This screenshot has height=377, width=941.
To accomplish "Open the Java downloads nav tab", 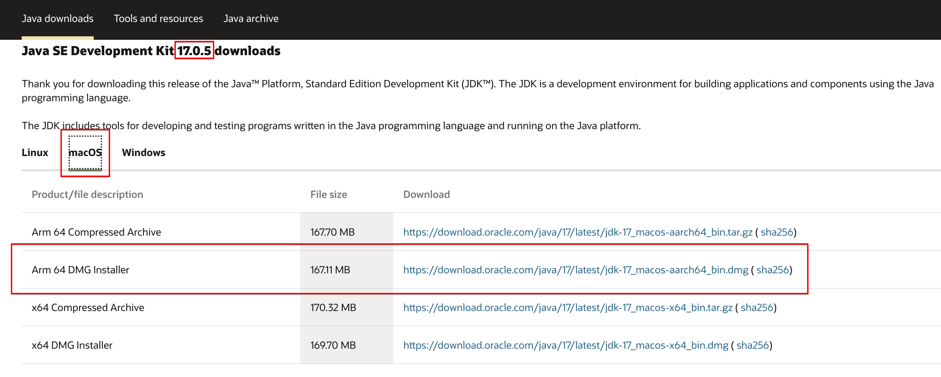I will coord(57,18).
